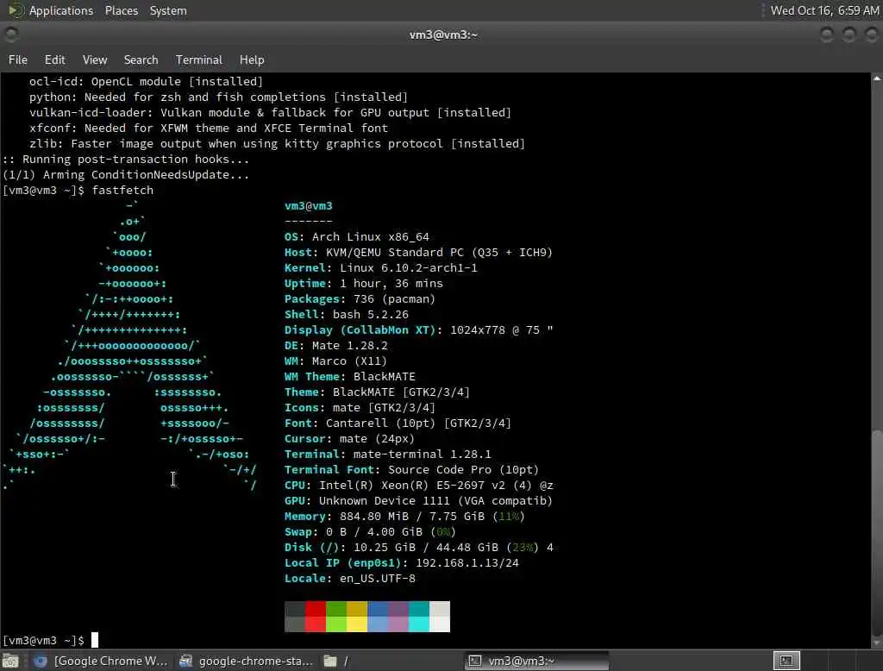Screen dimensions: 883x671
Task: Click the "DE: Mate 1.28.2" line
Action: pos(335,346)
